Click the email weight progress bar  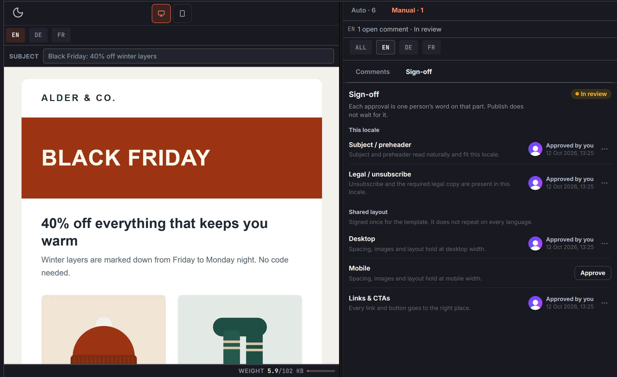pyautogui.click(x=321, y=371)
